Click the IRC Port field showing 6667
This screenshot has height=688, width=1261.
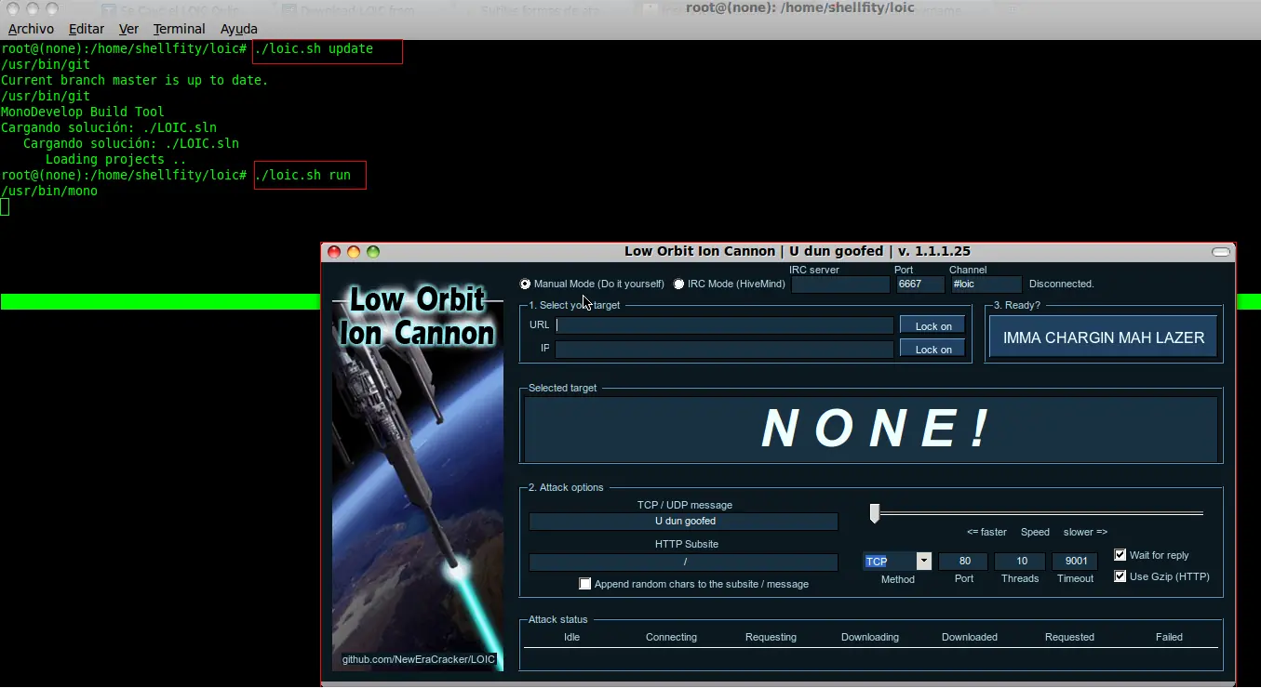click(x=920, y=284)
